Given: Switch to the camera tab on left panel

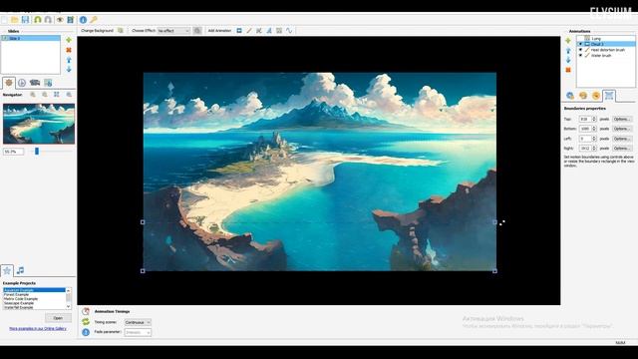Looking at the screenshot, I should coord(35,83).
